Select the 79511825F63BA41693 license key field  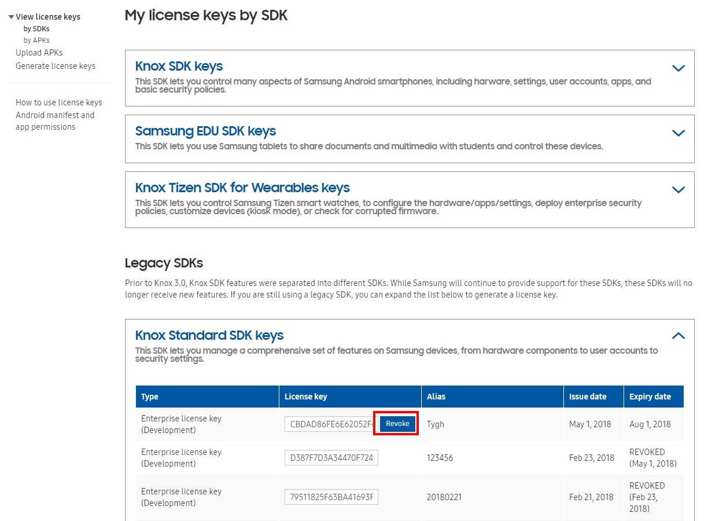point(331,497)
